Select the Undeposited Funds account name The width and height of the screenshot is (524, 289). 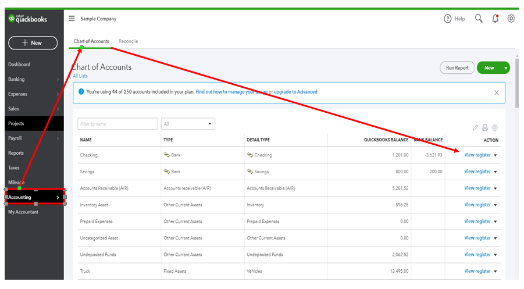[x=98, y=255]
